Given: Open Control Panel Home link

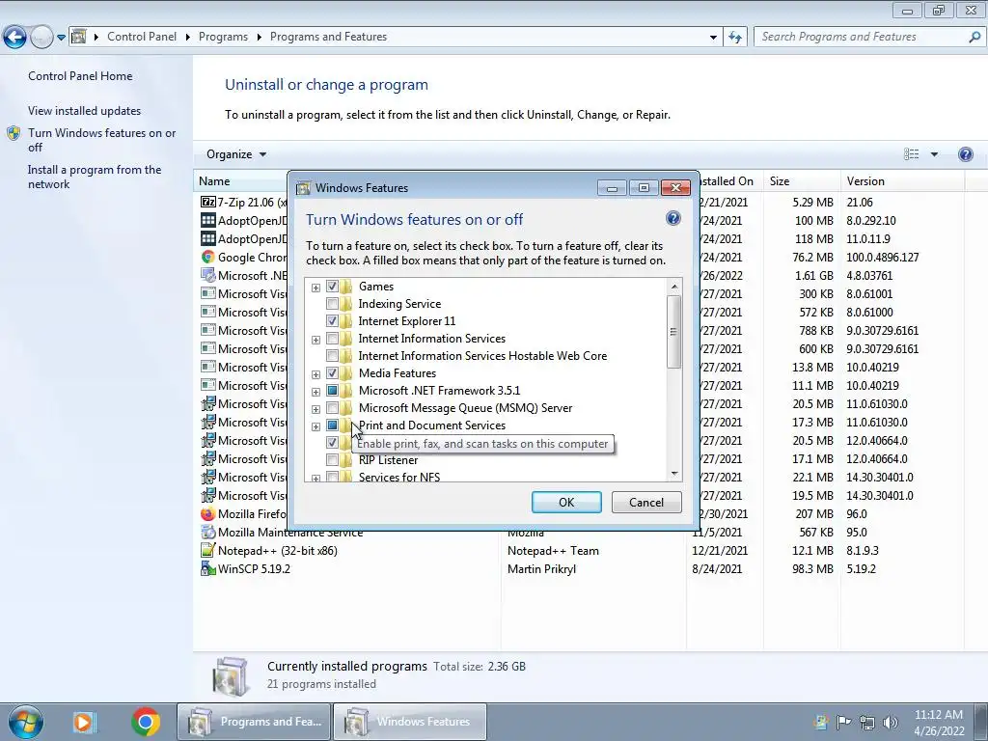Looking at the screenshot, I should [x=80, y=75].
